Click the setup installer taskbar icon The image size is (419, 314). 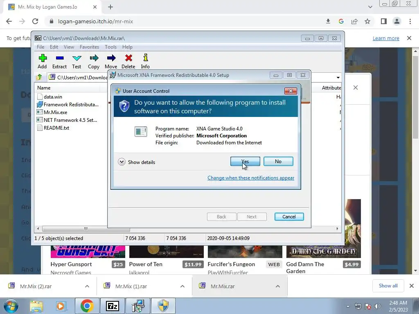[x=138, y=306]
